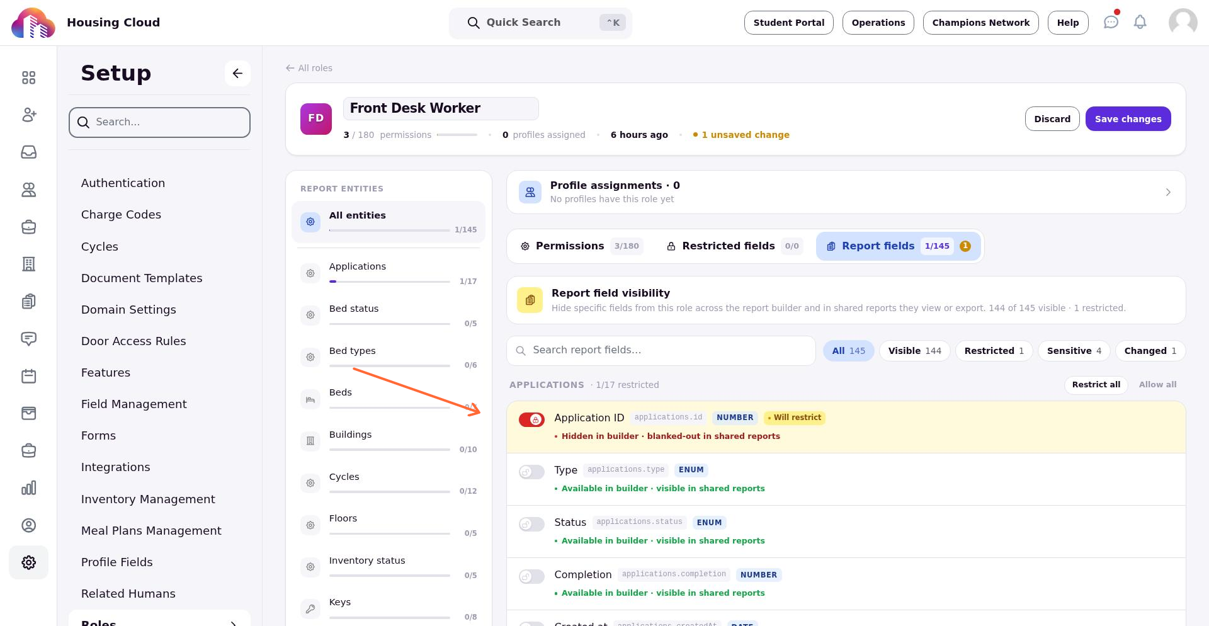Click the Applications entity progress bar

tap(389, 282)
